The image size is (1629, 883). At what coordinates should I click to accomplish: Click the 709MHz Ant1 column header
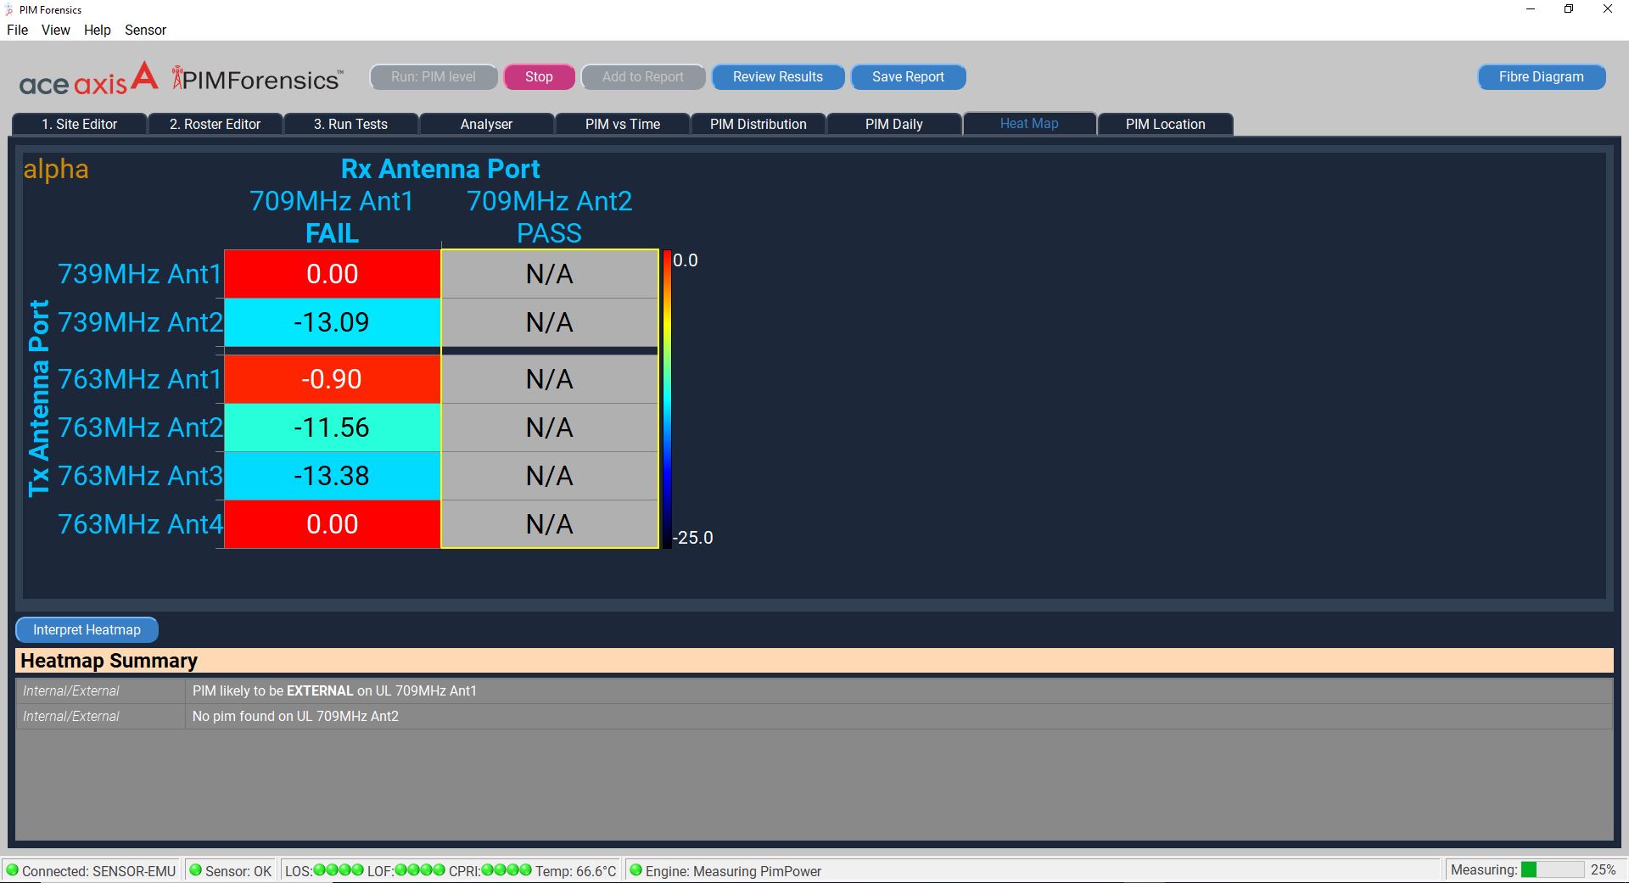[x=332, y=201]
